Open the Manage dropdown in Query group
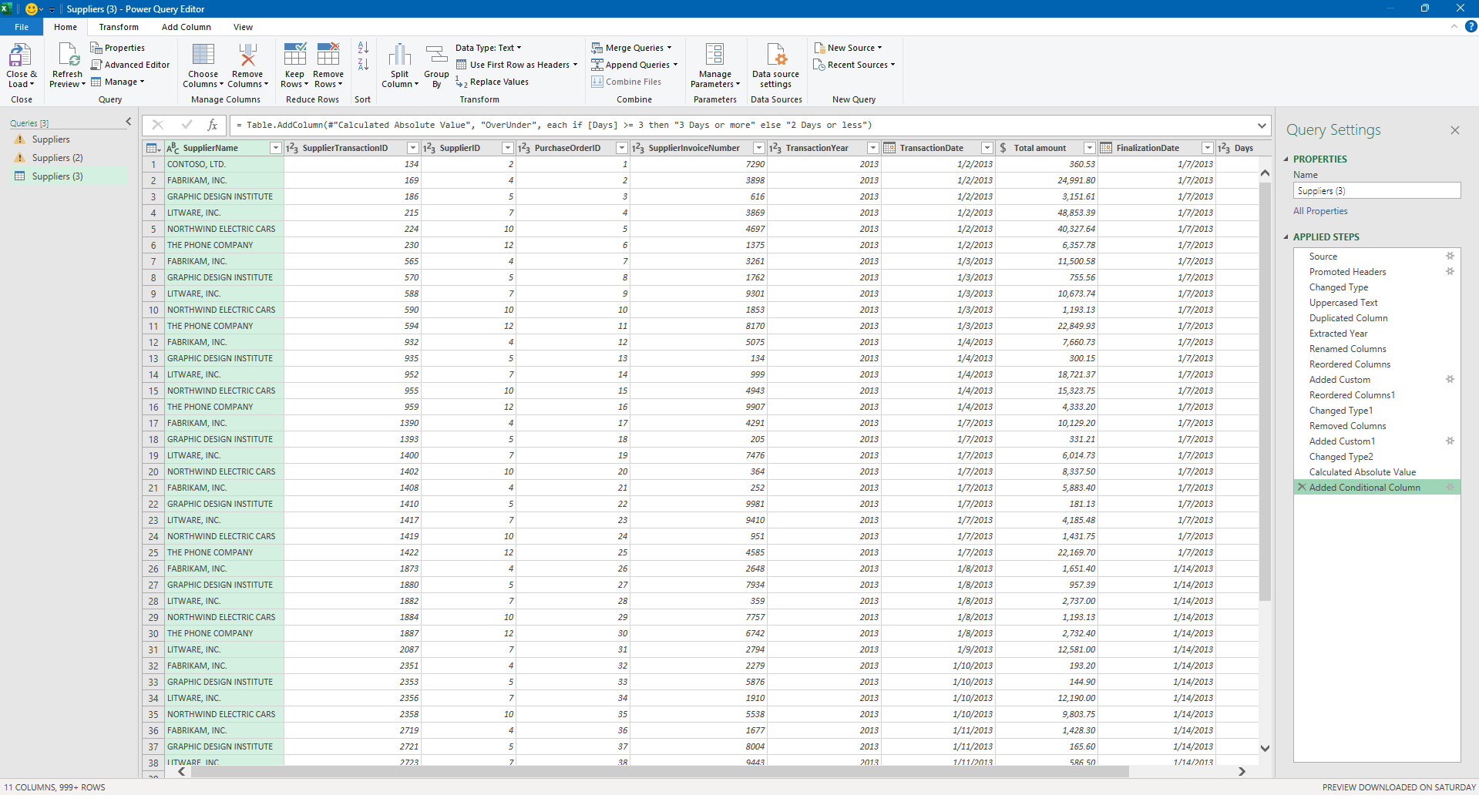The image size is (1479, 795). (x=118, y=82)
